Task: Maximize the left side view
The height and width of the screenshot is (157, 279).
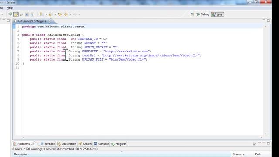Action: click(x=8, y=20)
